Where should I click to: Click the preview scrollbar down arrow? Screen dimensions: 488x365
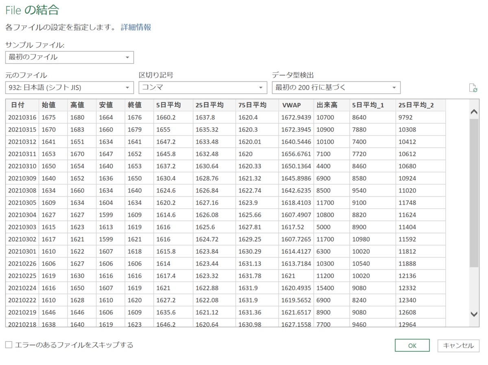(x=474, y=314)
